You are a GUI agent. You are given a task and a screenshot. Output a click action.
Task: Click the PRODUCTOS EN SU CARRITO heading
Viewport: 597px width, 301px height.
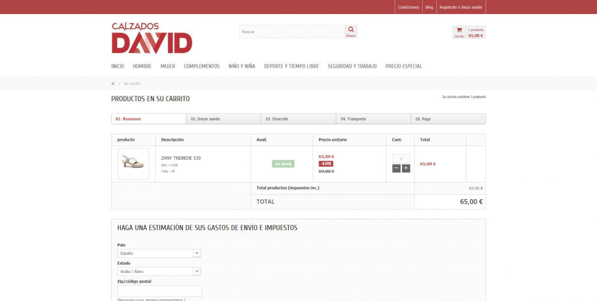pos(150,99)
